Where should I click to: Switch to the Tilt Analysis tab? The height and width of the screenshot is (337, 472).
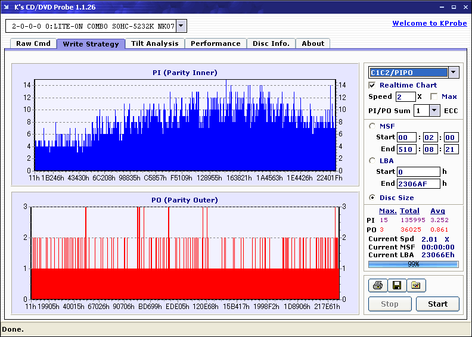pyautogui.click(x=155, y=43)
